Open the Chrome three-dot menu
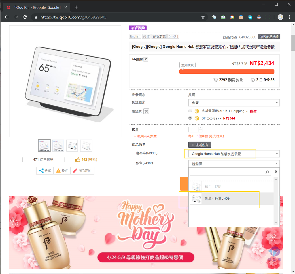This screenshot has height=274, width=295. pyautogui.click(x=289, y=17)
